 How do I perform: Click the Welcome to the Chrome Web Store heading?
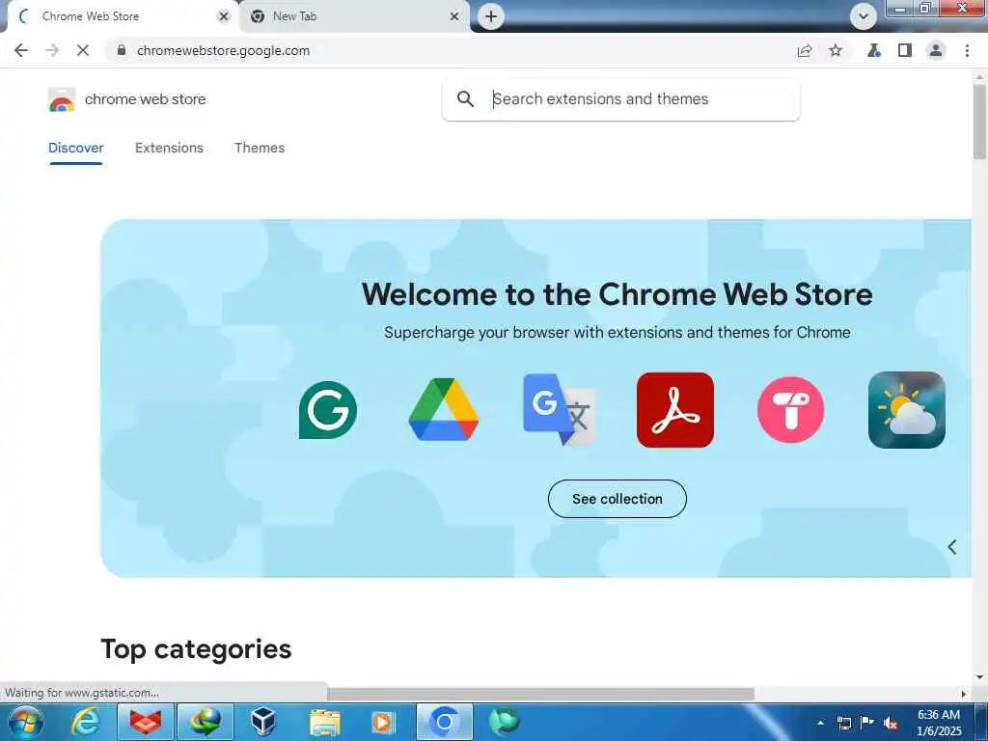tap(617, 294)
